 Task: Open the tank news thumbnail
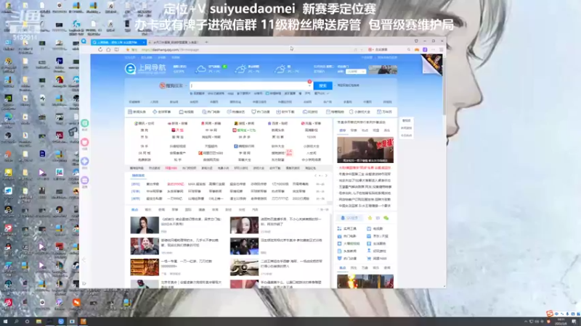244,267
